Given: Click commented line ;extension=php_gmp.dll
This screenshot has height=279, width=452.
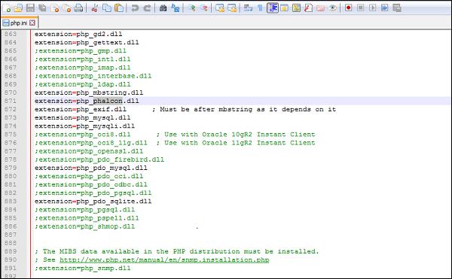Looking at the screenshot, I should (81, 51).
